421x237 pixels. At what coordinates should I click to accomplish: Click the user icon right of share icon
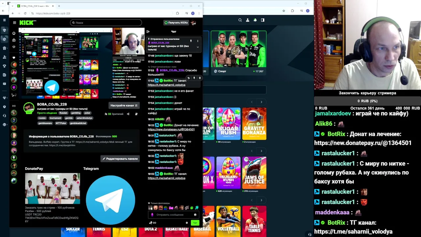136,114
